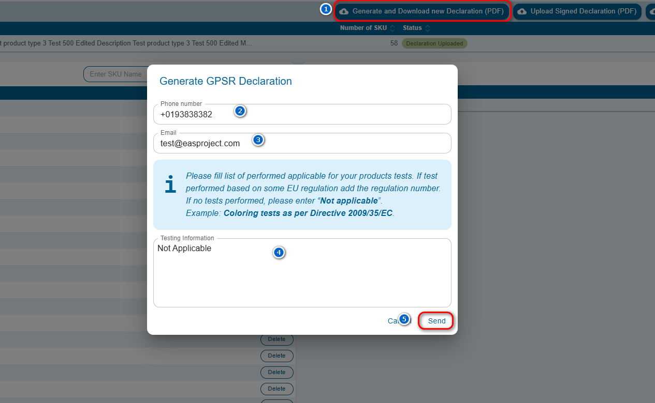Click the step 4 marker in Testing Information

pos(279,253)
